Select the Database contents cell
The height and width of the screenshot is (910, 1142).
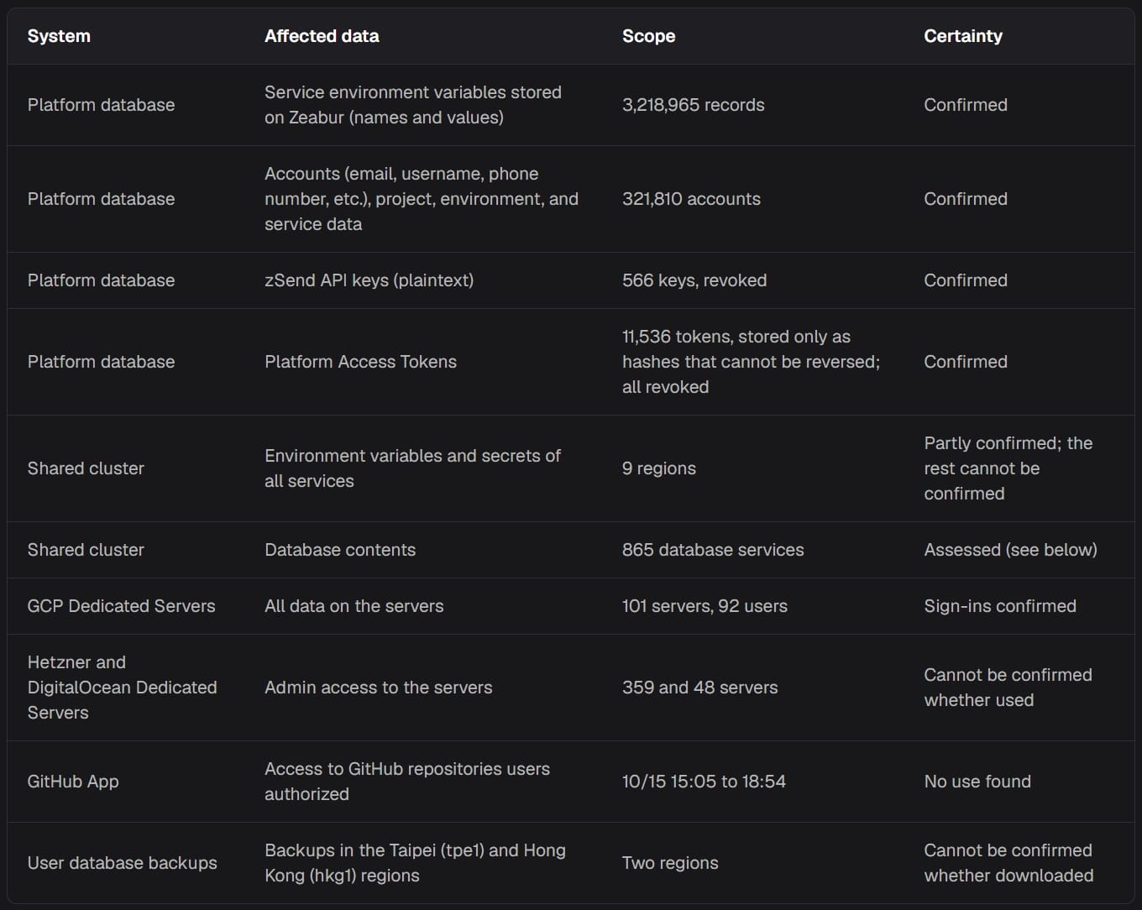340,550
